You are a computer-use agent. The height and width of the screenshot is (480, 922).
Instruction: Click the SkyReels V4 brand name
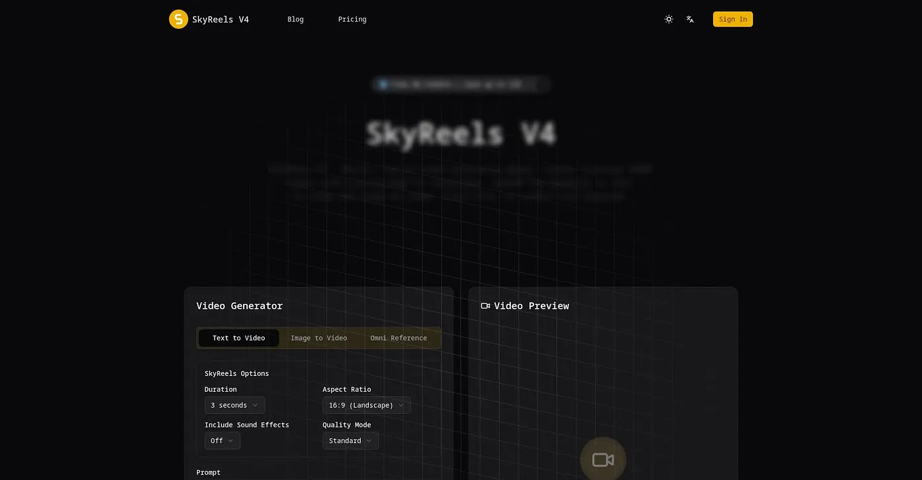(x=221, y=19)
